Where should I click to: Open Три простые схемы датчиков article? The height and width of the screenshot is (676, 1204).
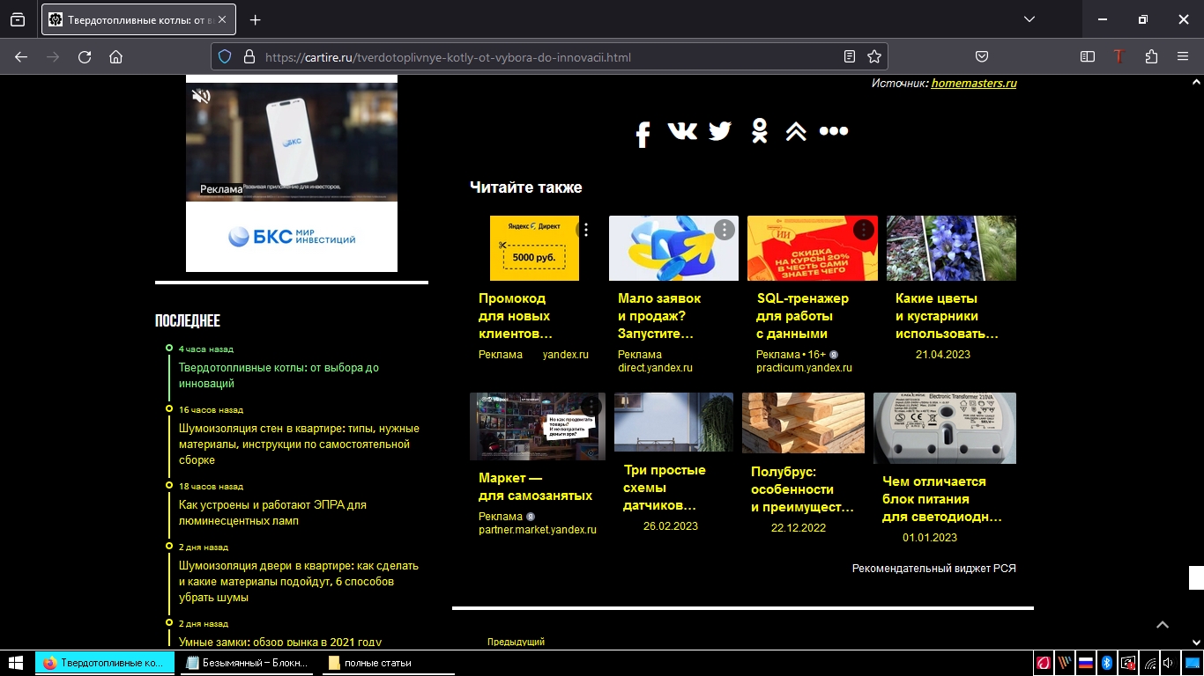(665, 488)
